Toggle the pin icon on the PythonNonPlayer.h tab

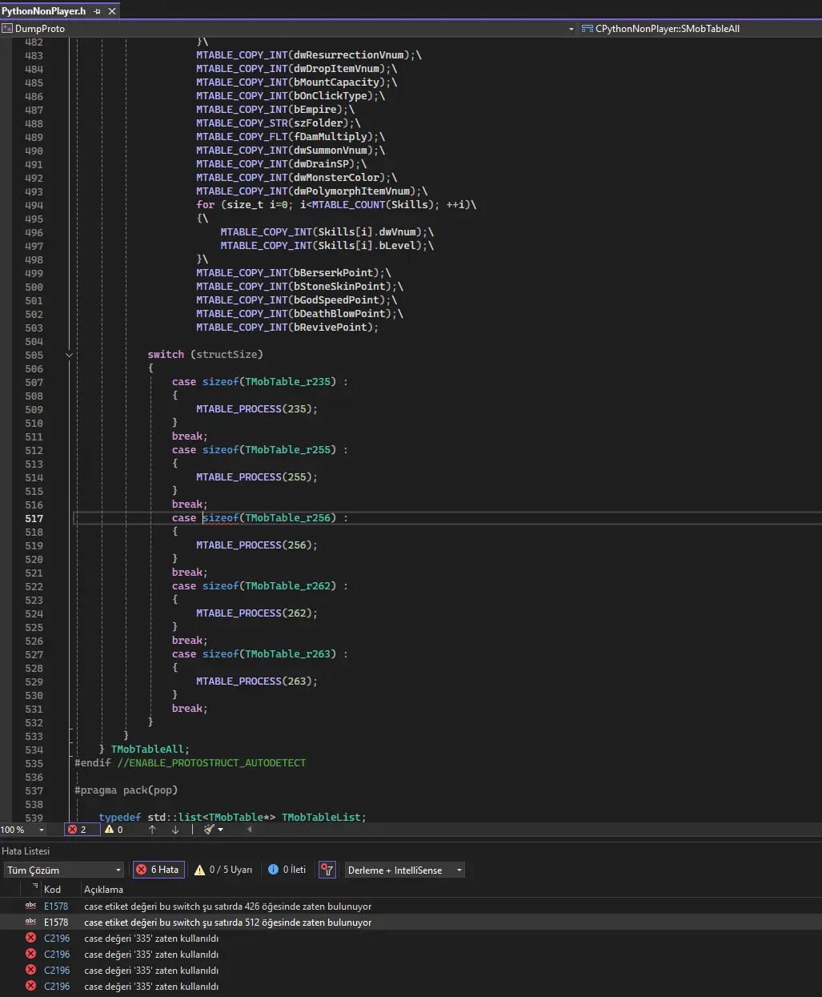point(98,10)
